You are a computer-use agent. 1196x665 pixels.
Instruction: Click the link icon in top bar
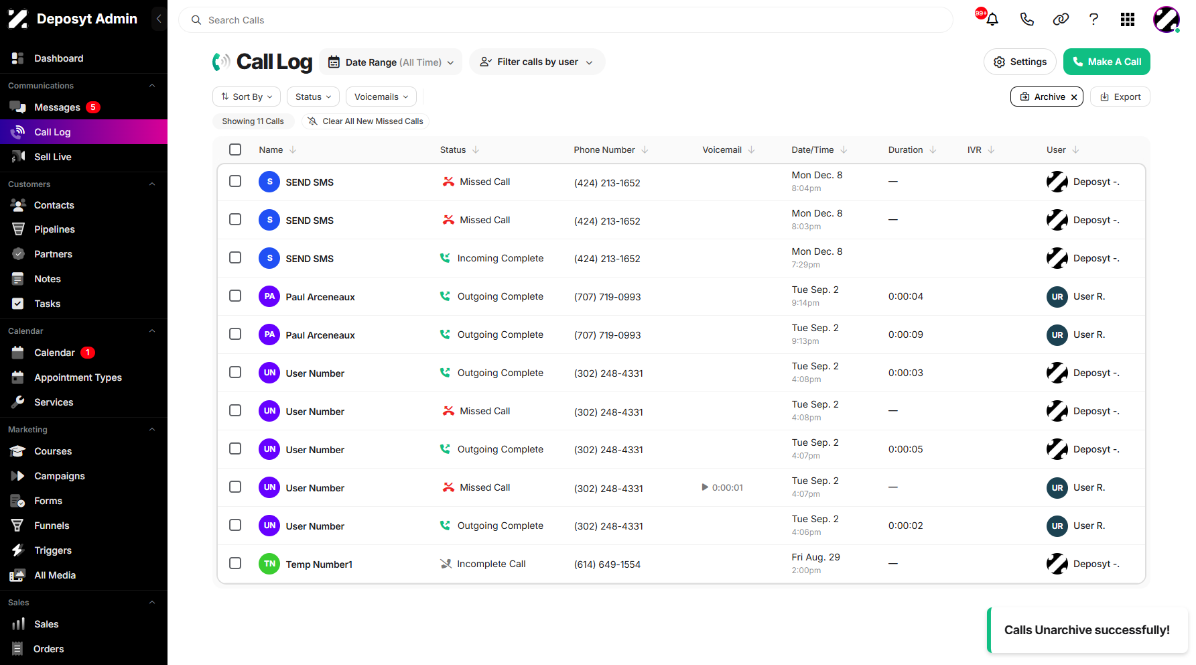click(x=1061, y=19)
